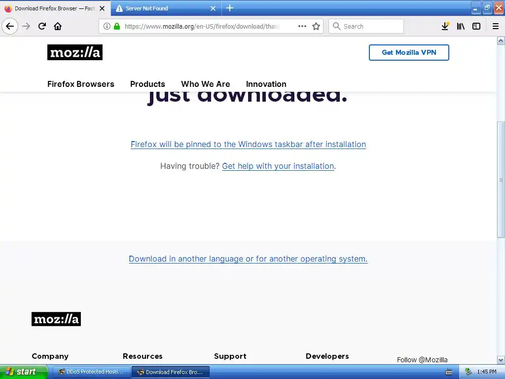This screenshot has width=505, height=379.
Task: Open a new tab with plus icon
Action: (x=230, y=8)
